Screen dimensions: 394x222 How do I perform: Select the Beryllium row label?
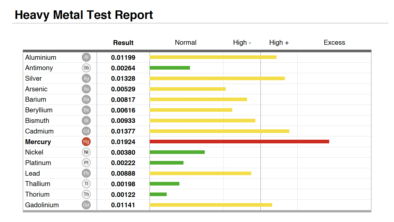point(39,110)
